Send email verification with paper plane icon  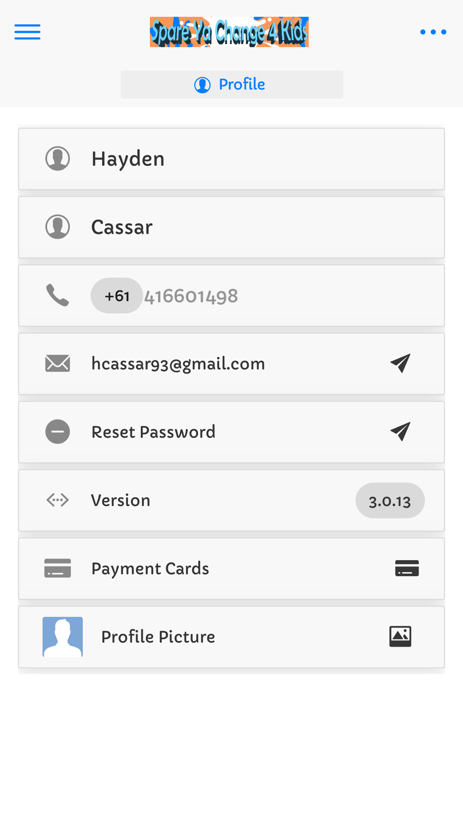[x=400, y=363]
